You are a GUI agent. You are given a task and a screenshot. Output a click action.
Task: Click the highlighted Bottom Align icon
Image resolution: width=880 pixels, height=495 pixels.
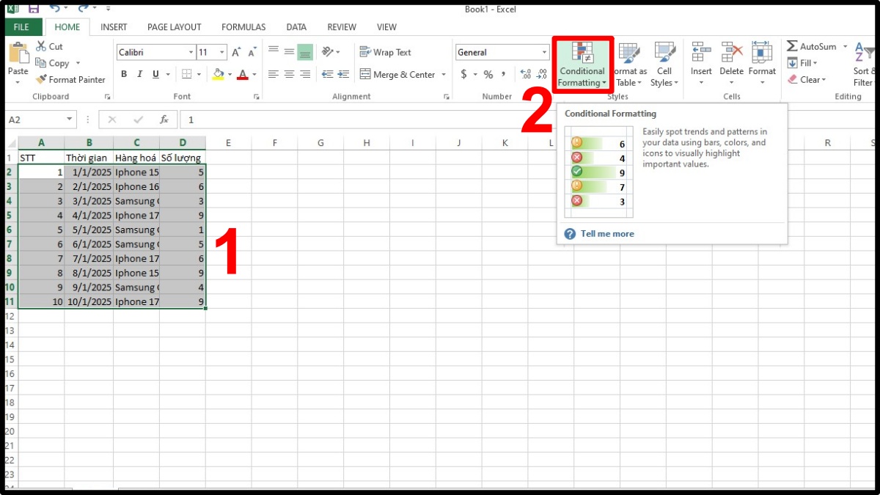[x=305, y=51]
